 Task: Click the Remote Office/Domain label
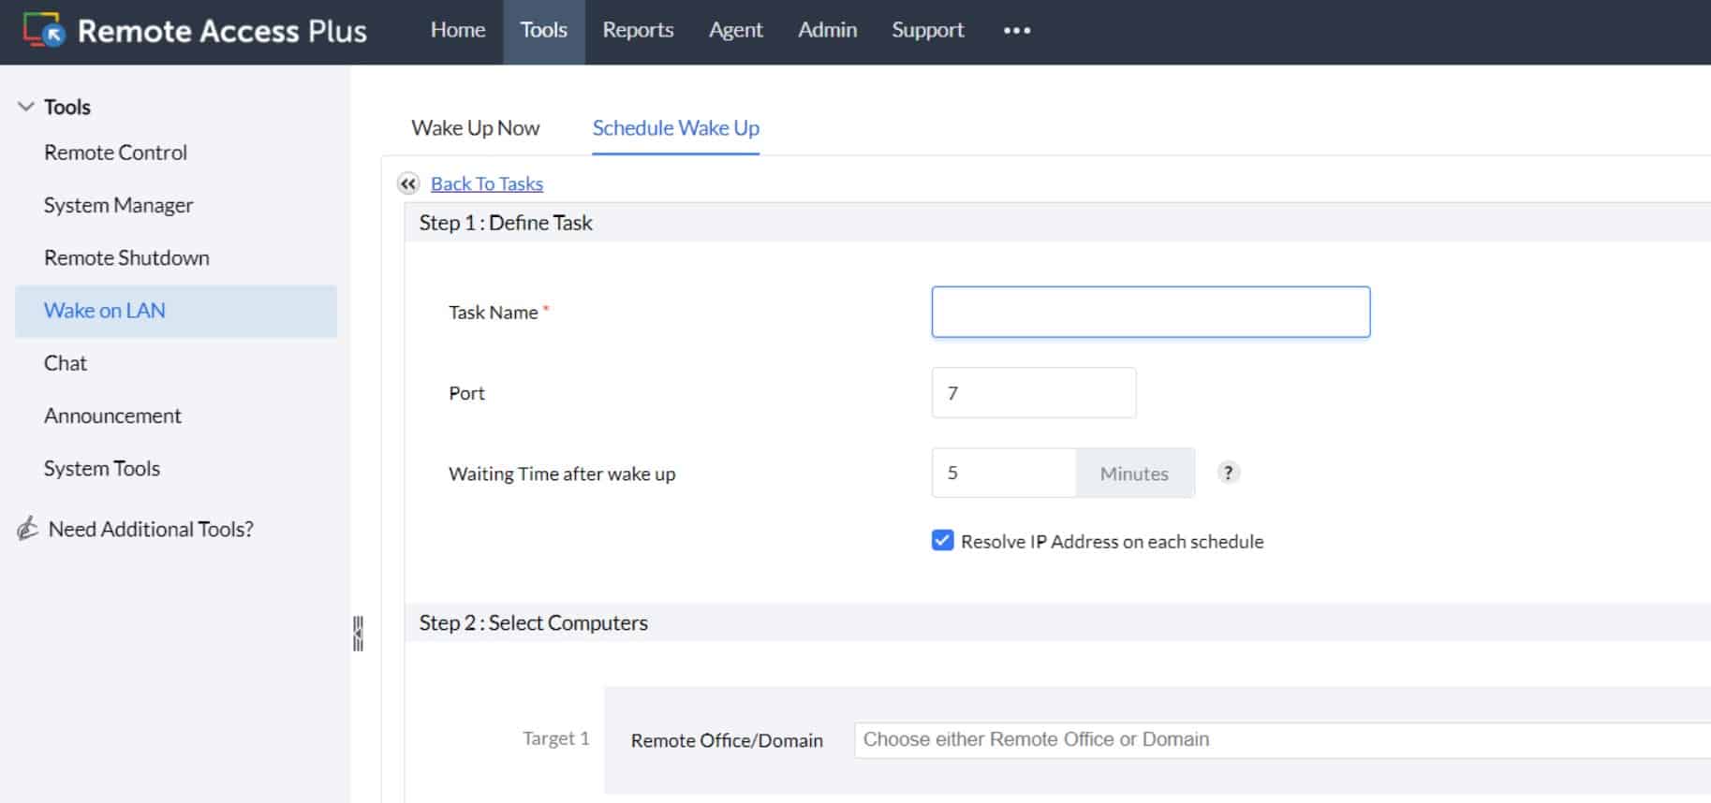[x=727, y=740]
